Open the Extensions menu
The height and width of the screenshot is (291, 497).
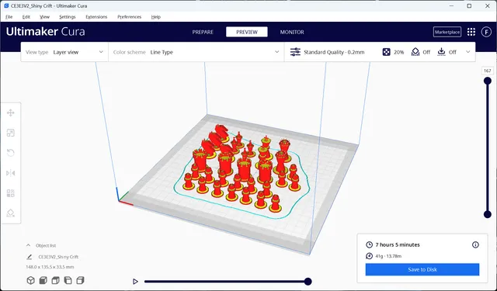[96, 17]
